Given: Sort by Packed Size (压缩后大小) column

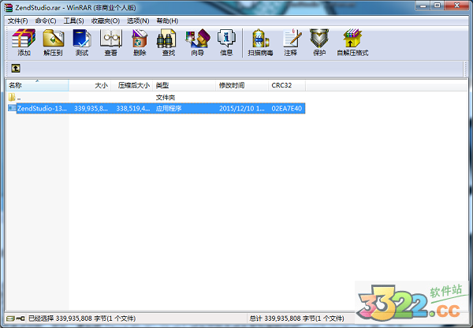Looking at the screenshot, I should pyautogui.click(x=132, y=85).
